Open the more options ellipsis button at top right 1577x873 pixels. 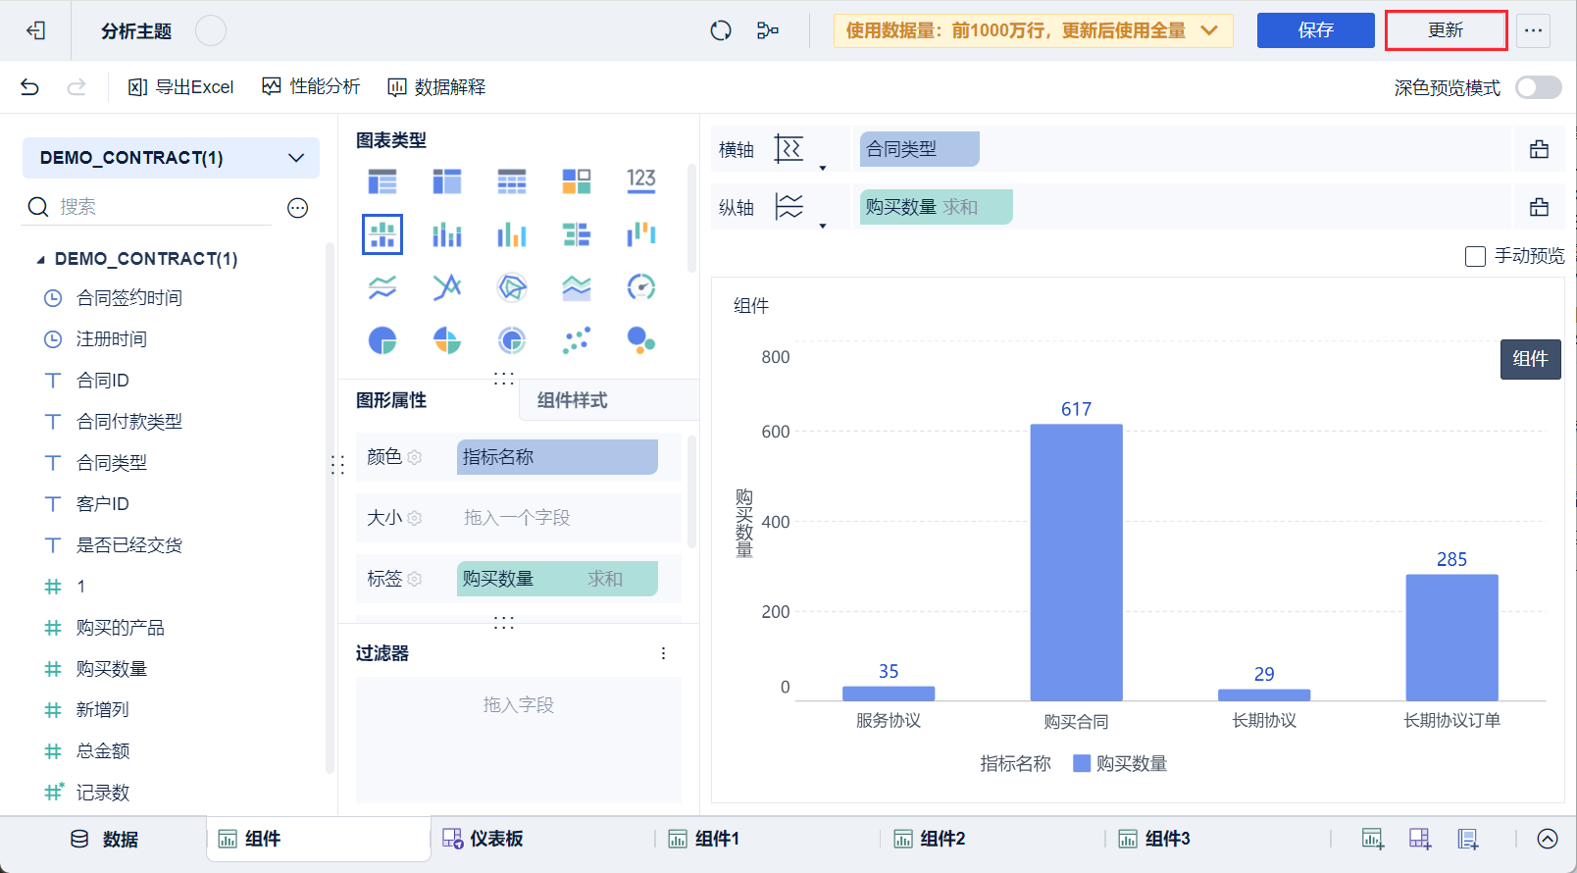click(1533, 30)
